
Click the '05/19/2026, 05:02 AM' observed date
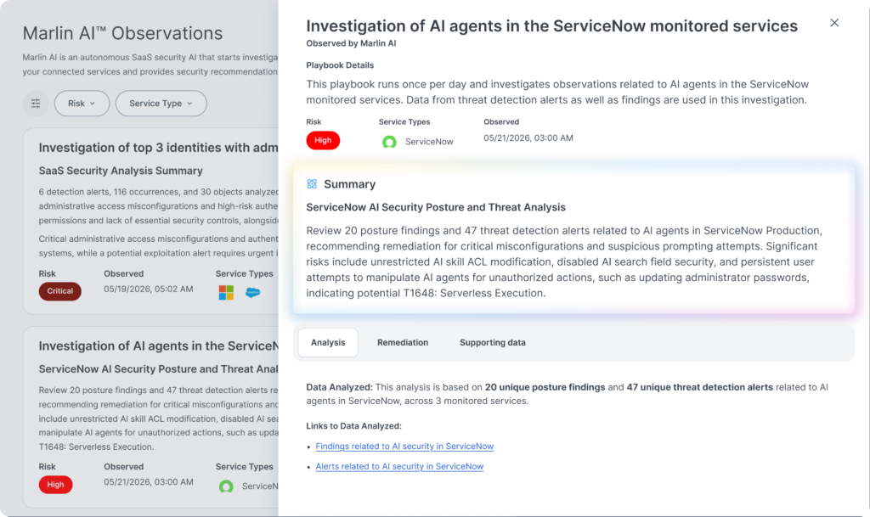click(149, 289)
